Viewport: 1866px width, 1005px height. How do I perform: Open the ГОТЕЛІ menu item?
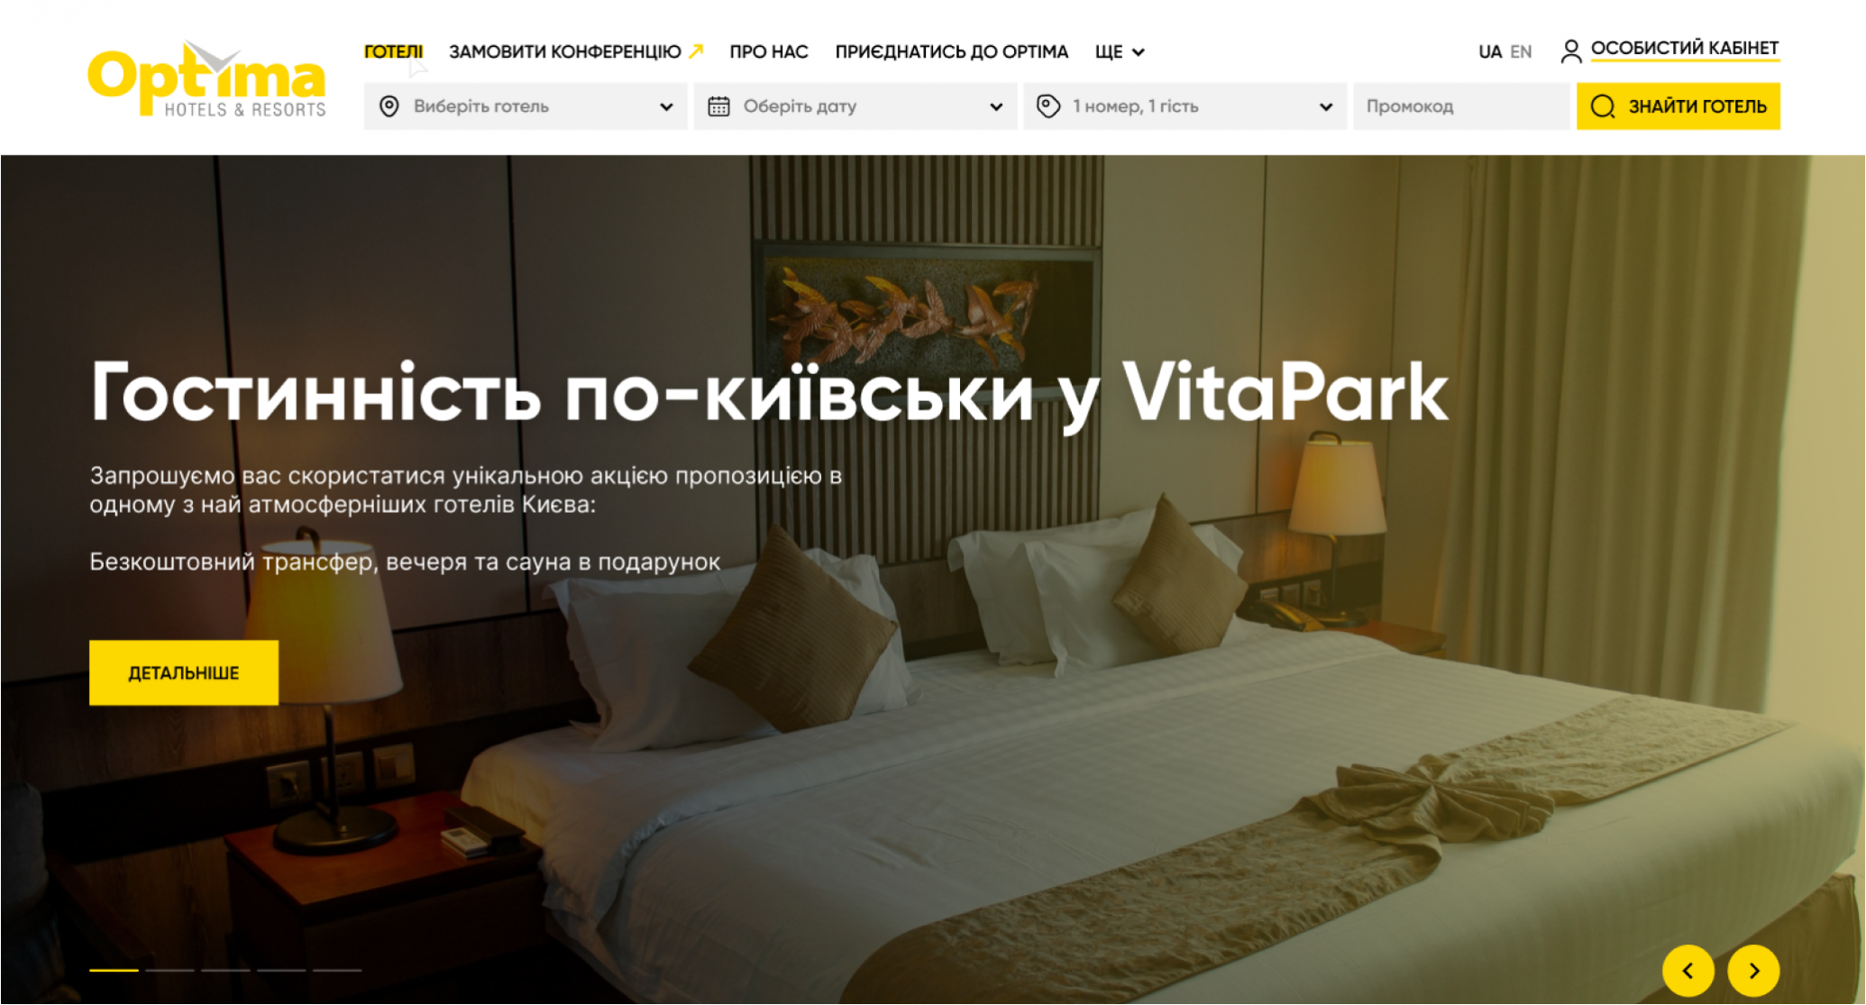tap(393, 52)
